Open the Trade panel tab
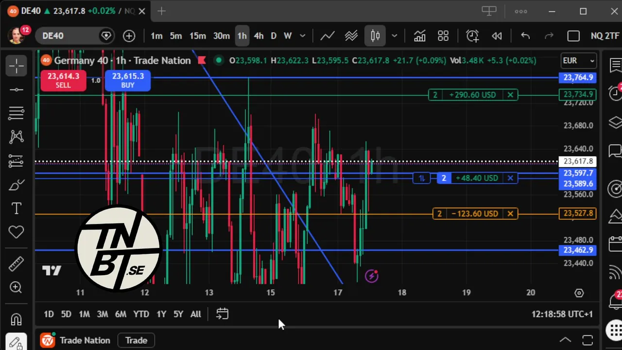 point(136,340)
